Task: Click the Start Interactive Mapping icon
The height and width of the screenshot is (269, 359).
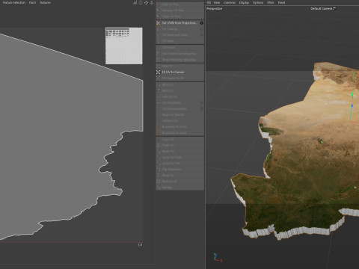Action: (x=158, y=54)
